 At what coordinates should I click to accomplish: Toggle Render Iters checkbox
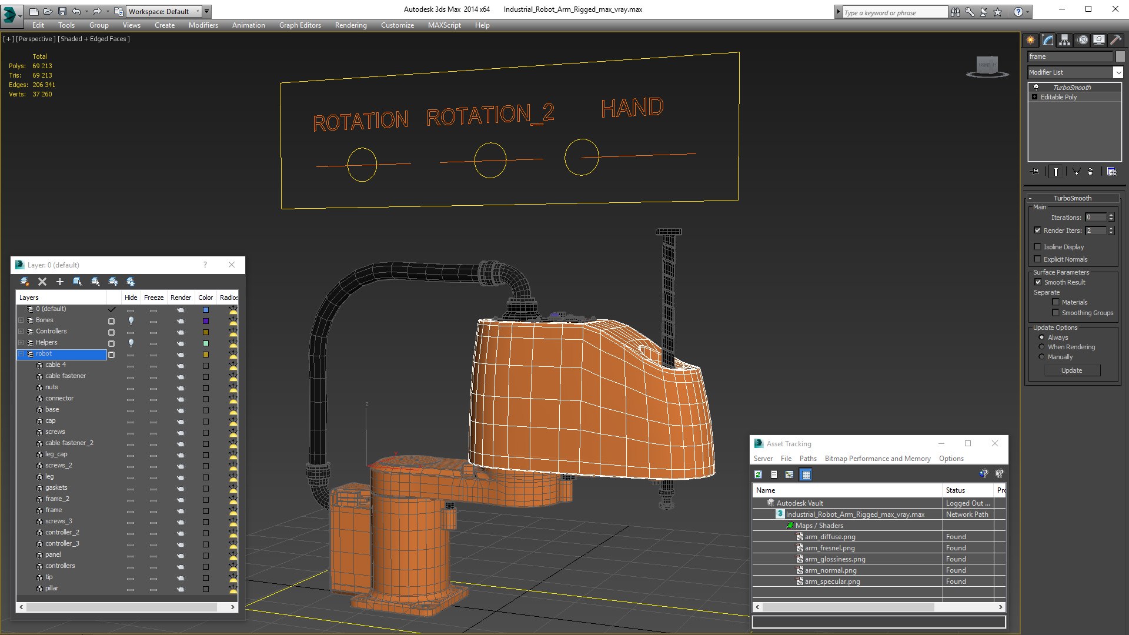coord(1037,230)
